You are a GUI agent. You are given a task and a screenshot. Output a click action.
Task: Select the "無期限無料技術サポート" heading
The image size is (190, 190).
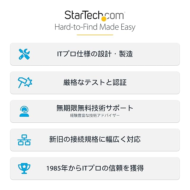tap(95, 108)
